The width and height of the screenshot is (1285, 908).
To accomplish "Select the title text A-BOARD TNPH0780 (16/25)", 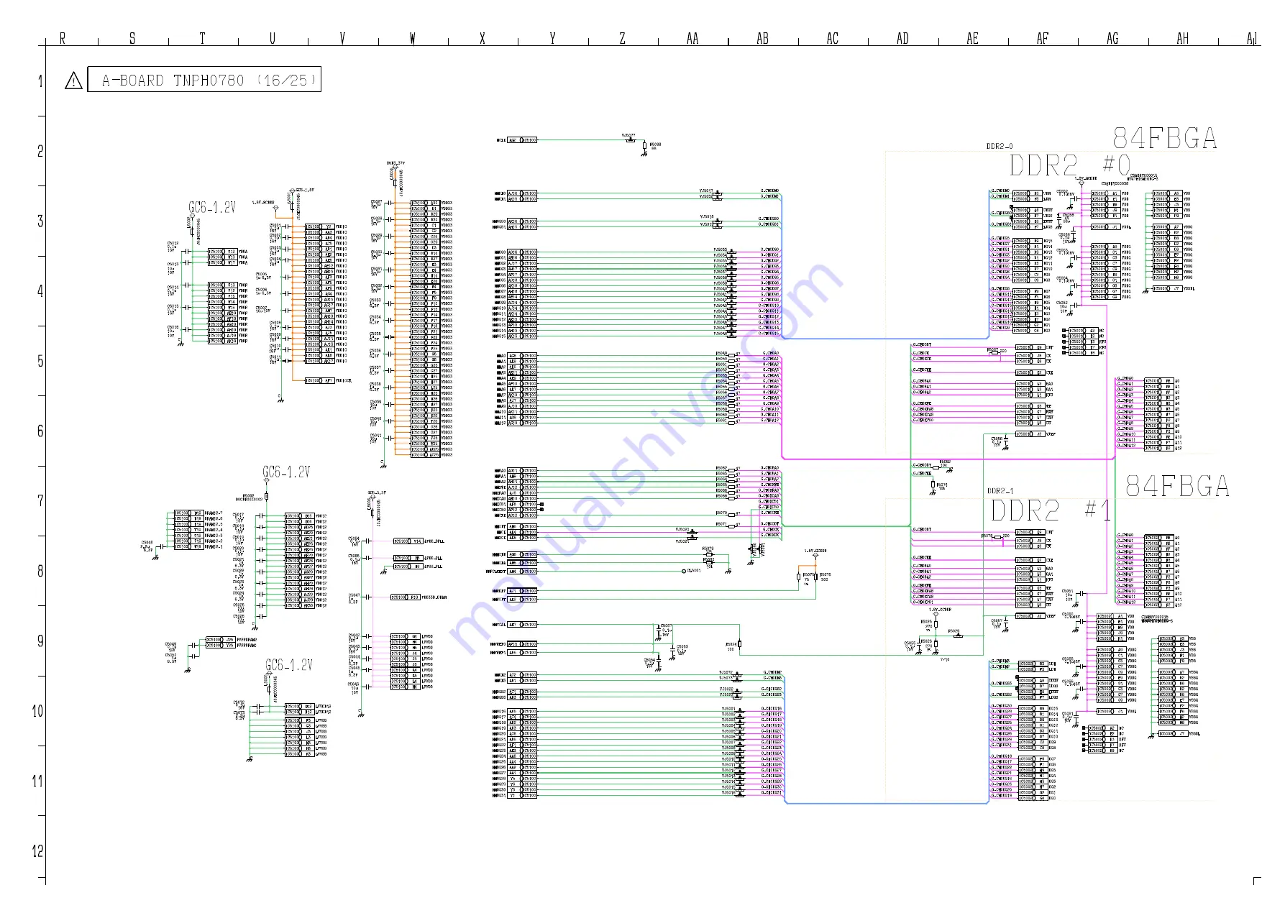I will tap(209, 81).
